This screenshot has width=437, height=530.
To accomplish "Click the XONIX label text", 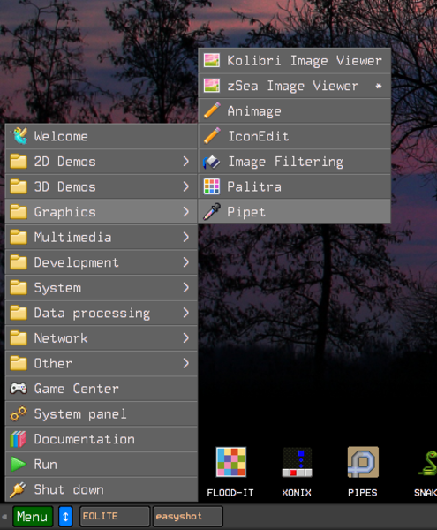I will point(297,493).
